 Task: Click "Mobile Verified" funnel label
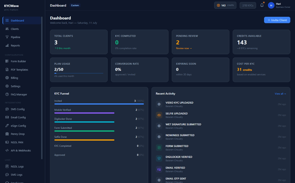[62, 110]
